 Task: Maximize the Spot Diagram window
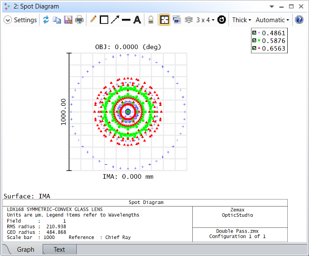click(x=291, y=6)
